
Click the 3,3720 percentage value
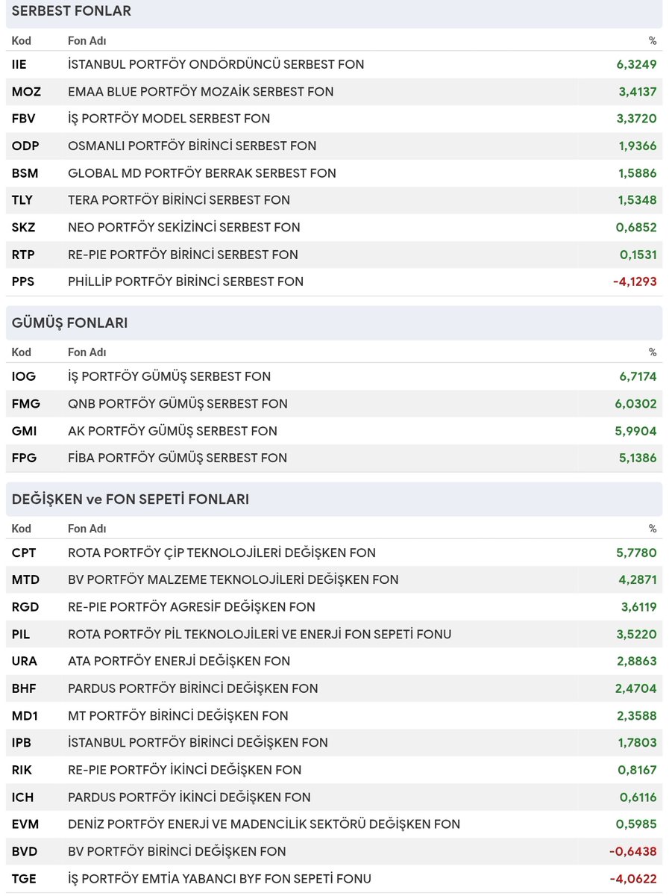pyautogui.click(x=636, y=119)
